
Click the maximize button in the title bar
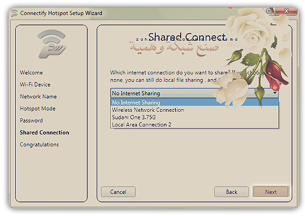(269, 11)
